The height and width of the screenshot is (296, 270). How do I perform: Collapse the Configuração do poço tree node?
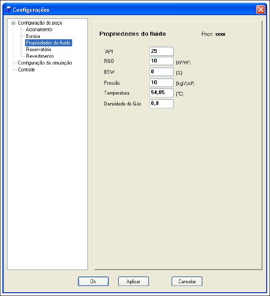click(x=13, y=23)
